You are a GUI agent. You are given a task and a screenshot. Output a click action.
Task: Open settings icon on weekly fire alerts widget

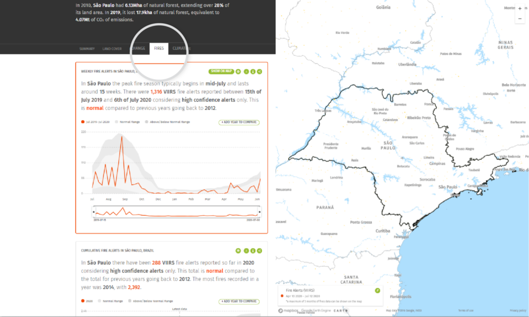pos(238,71)
